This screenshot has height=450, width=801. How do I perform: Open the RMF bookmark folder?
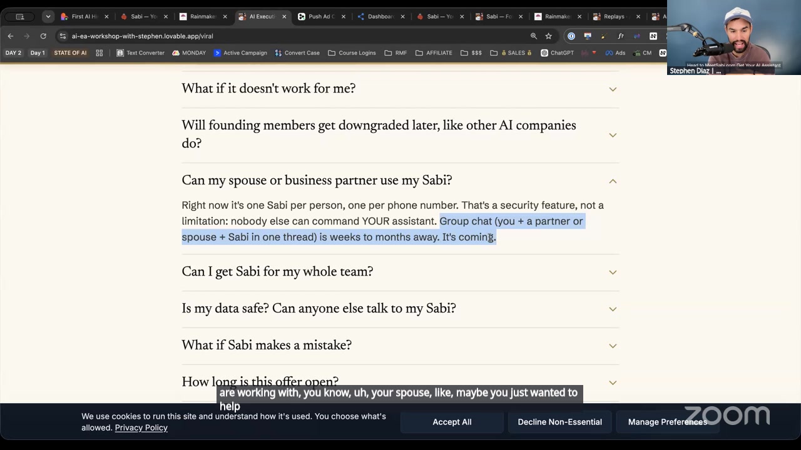[396, 53]
